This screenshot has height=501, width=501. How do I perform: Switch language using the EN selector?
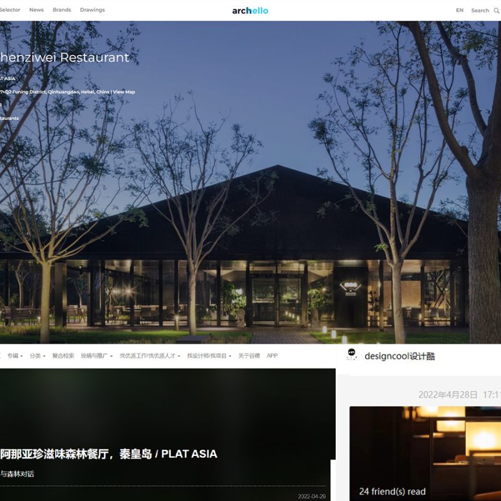point(460,10)
